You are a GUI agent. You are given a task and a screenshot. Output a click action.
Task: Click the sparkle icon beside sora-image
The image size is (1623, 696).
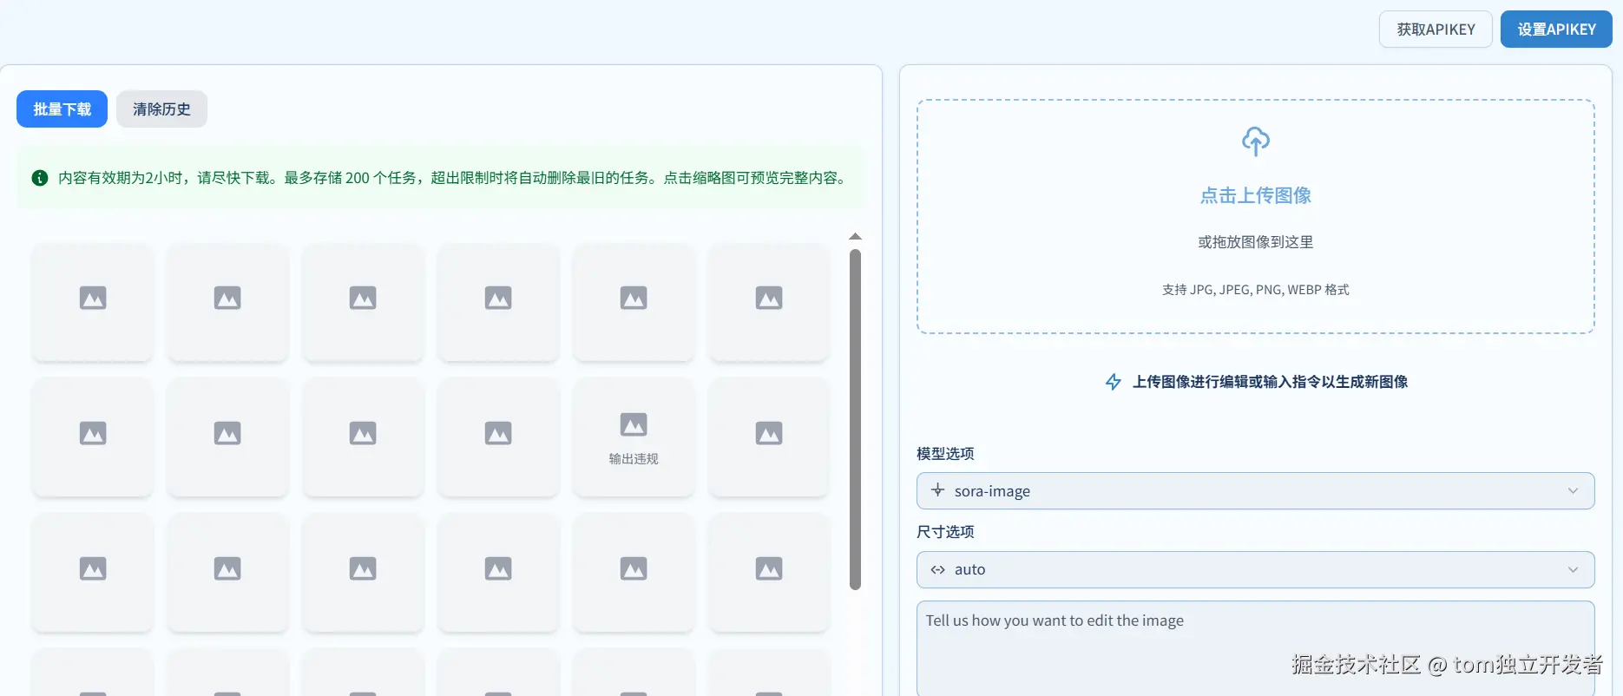[x=938, y=490]
